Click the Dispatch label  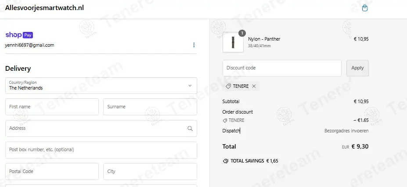tap(231, 131)
